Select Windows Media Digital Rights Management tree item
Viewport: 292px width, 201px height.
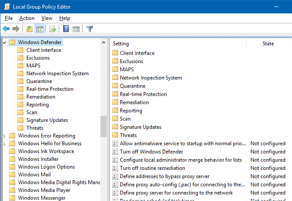[x=59, y=182]
